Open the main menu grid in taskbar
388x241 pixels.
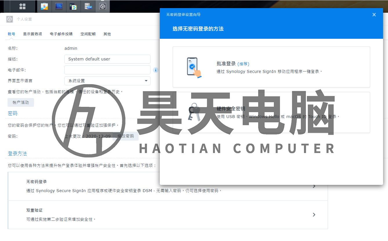click(22, 6)
